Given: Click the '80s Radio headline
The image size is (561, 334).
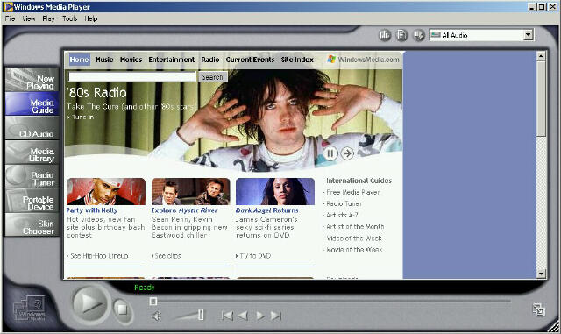Looking at the screenshot, I should (96, 93).
